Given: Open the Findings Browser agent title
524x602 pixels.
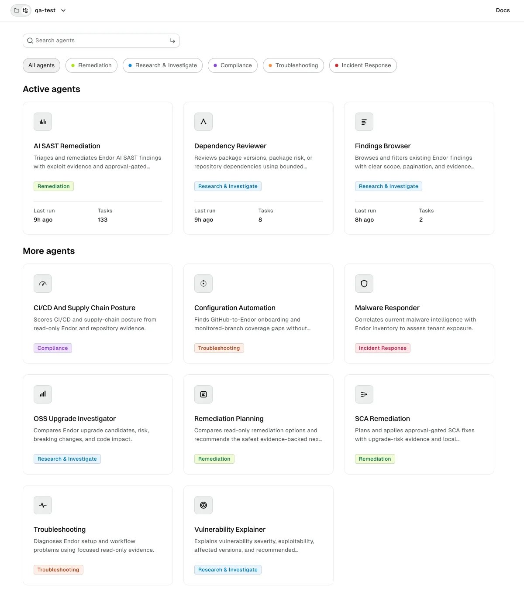Looking at the screenshot, I should click(x=383, y=146).
